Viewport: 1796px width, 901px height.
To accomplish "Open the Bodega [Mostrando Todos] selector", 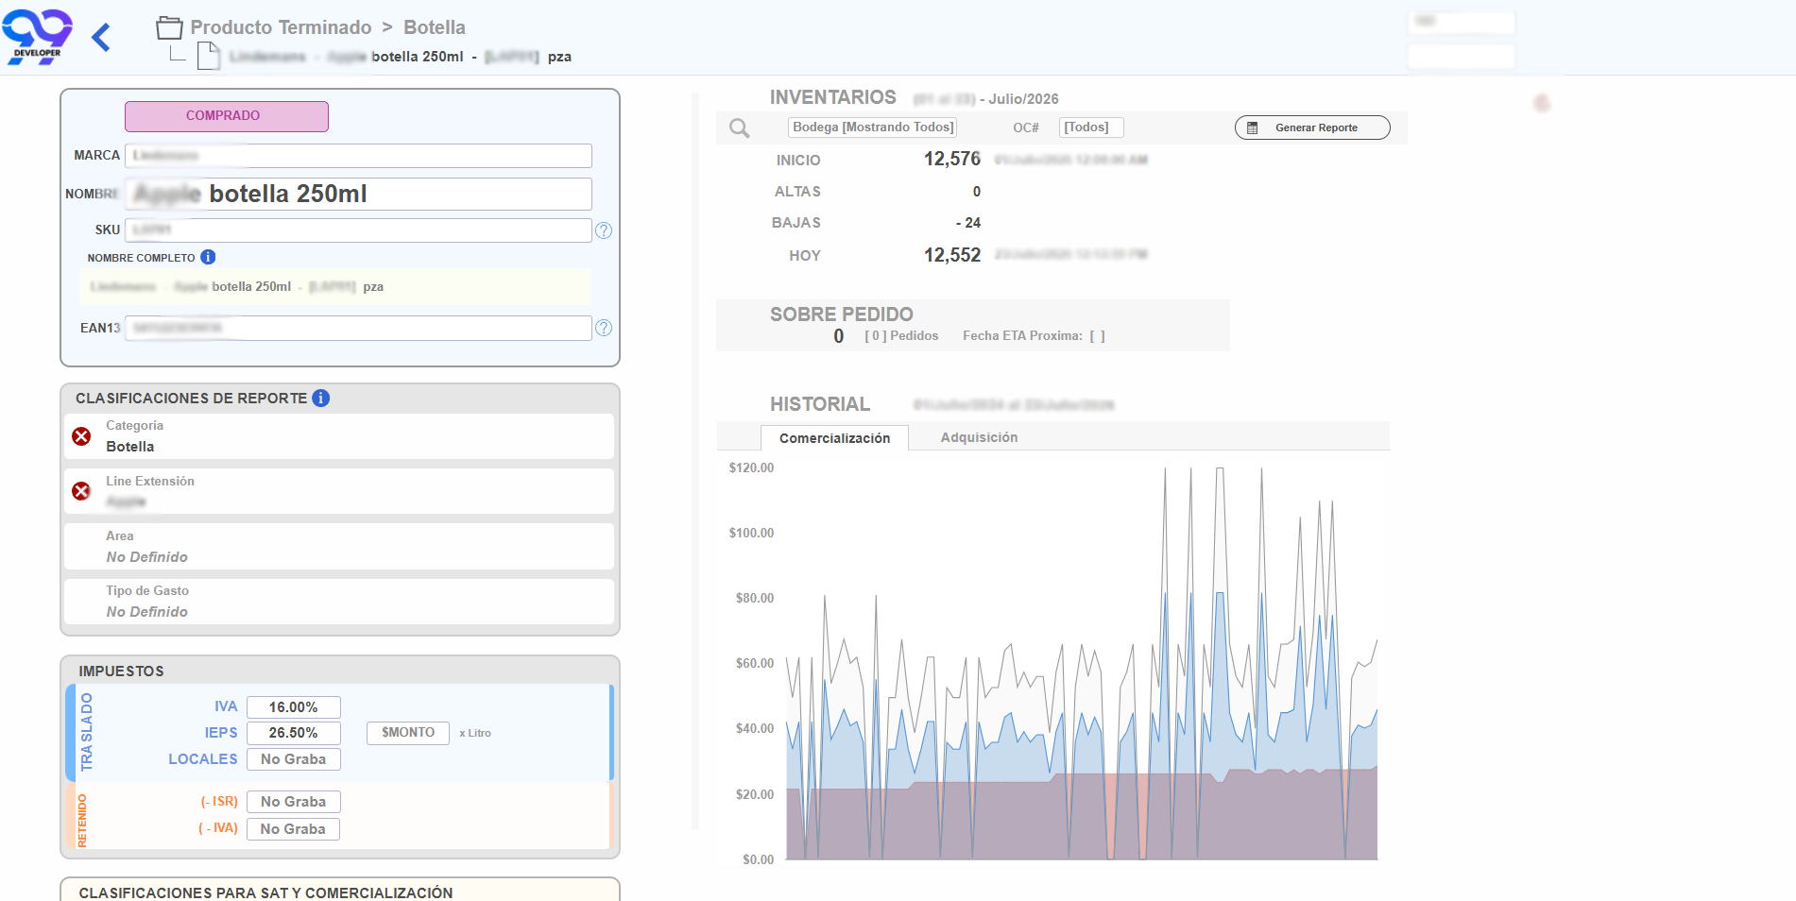I will tap(873, 127).
